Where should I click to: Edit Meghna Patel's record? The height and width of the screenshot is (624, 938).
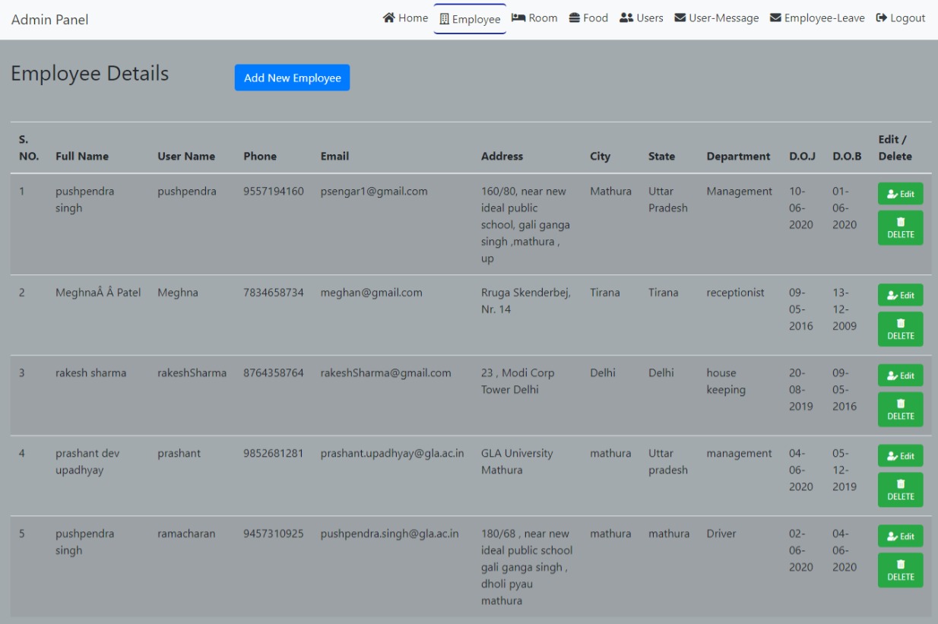click(x=901, y=295)
